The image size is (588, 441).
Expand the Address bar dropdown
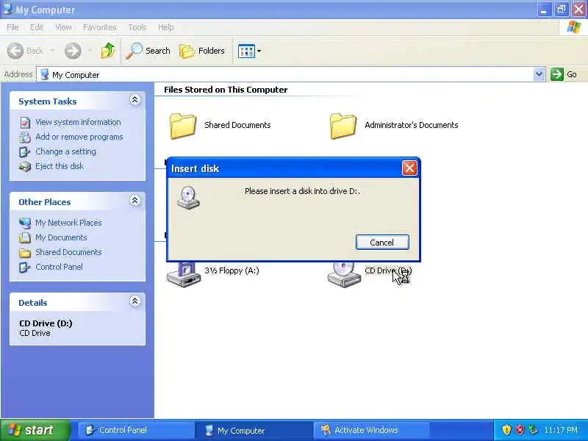pyautogui.click(x=539, y=74)
